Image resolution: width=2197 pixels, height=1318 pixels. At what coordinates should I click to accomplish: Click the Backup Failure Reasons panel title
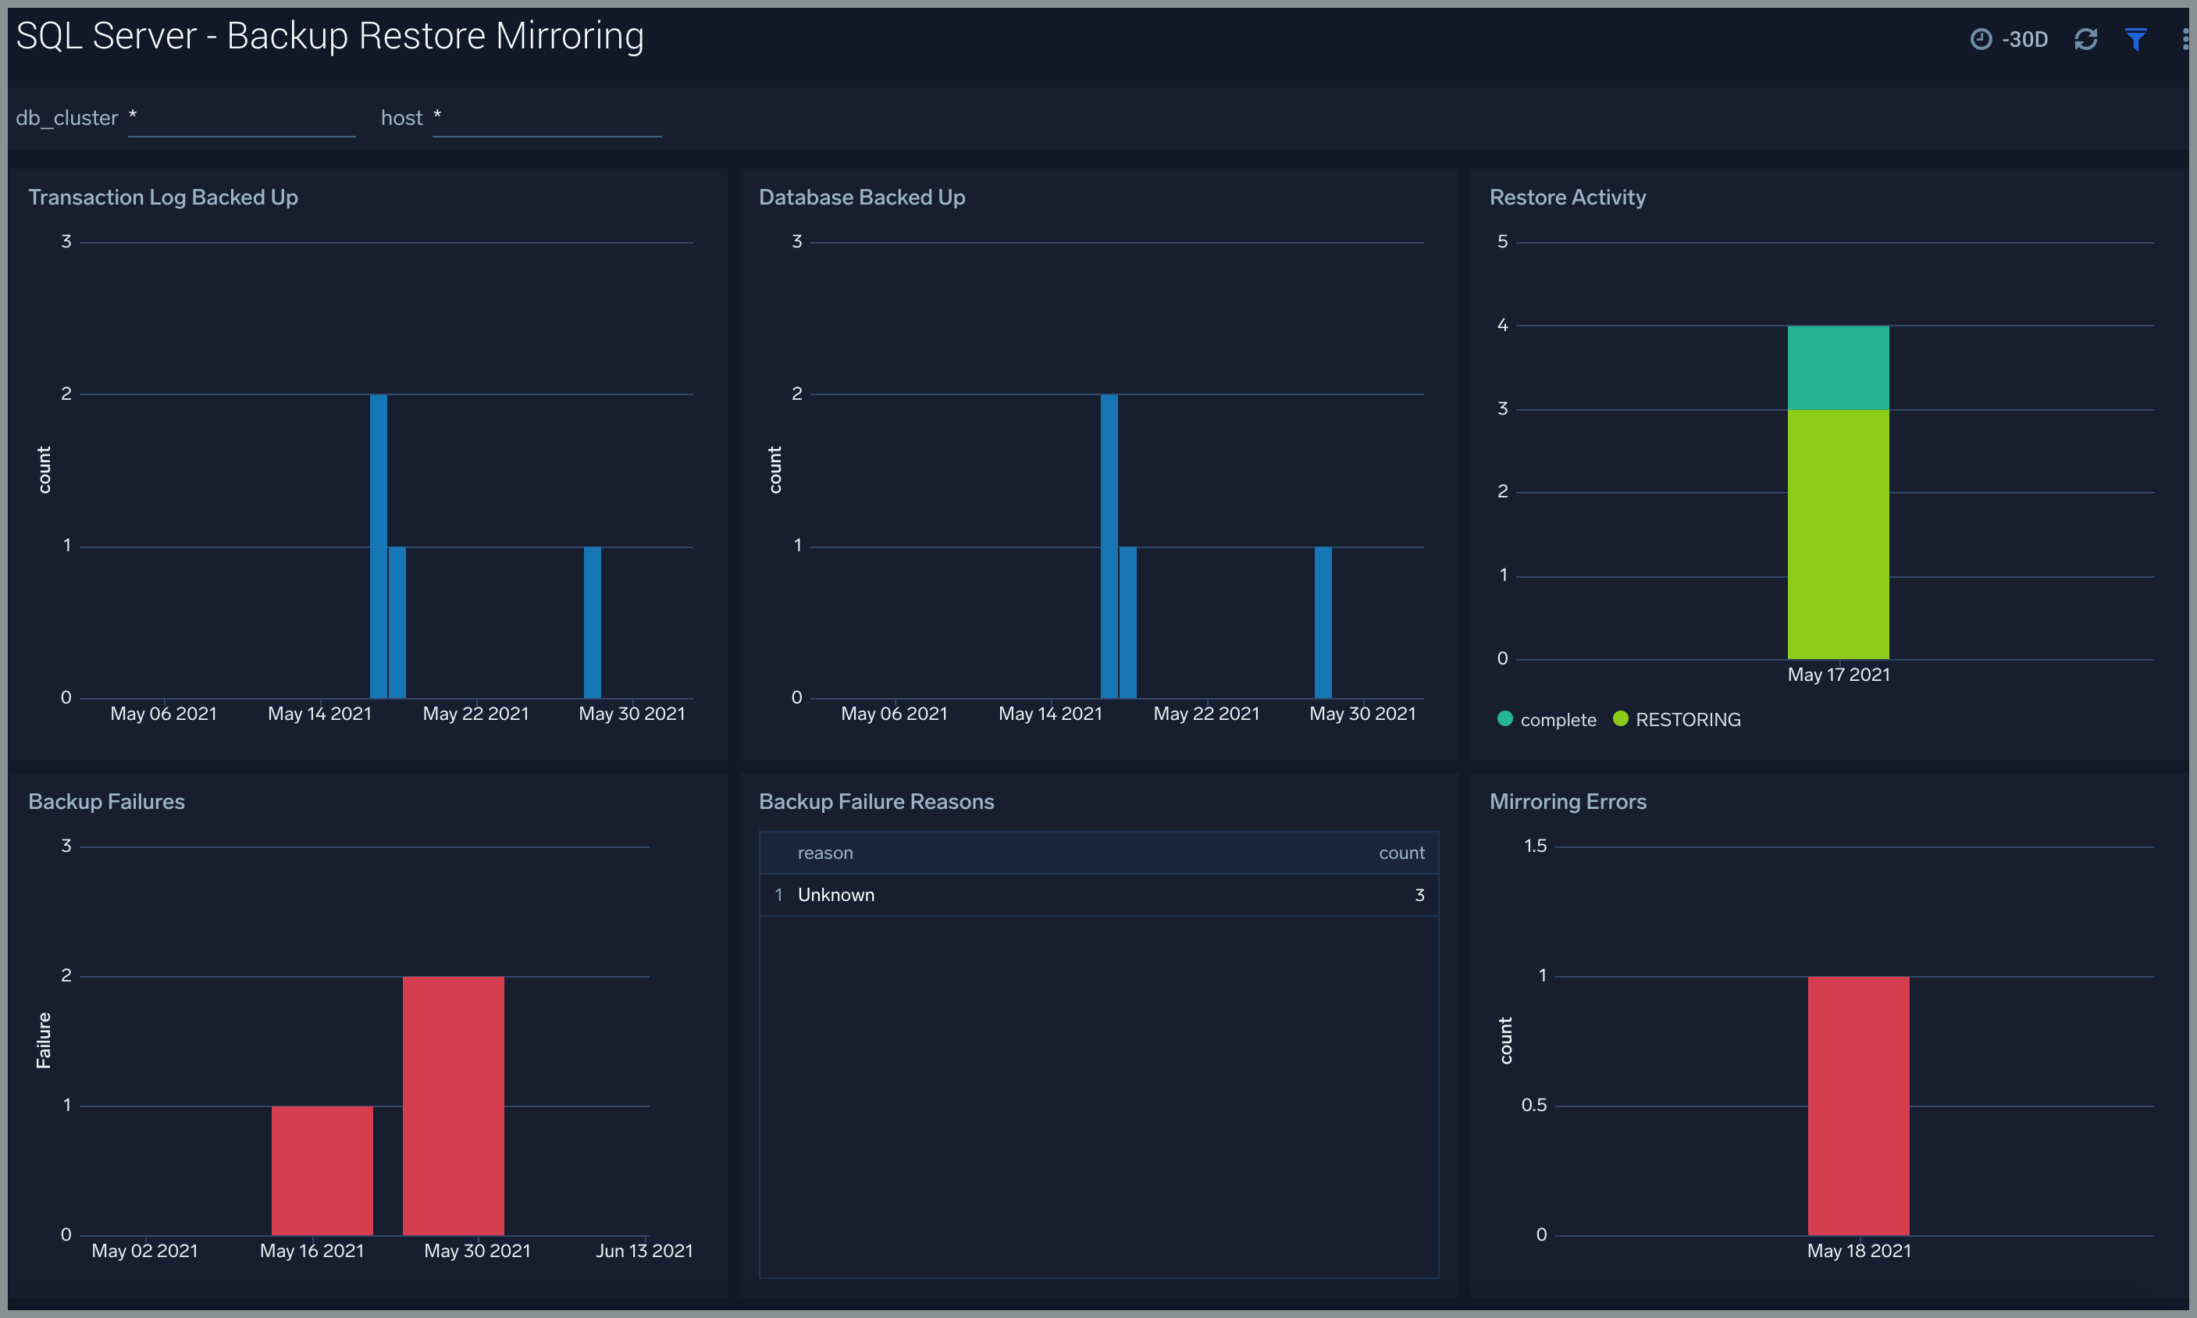tap(876, 801)
